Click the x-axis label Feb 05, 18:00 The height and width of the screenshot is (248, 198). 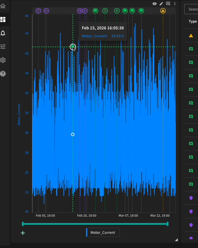(45, 216)
